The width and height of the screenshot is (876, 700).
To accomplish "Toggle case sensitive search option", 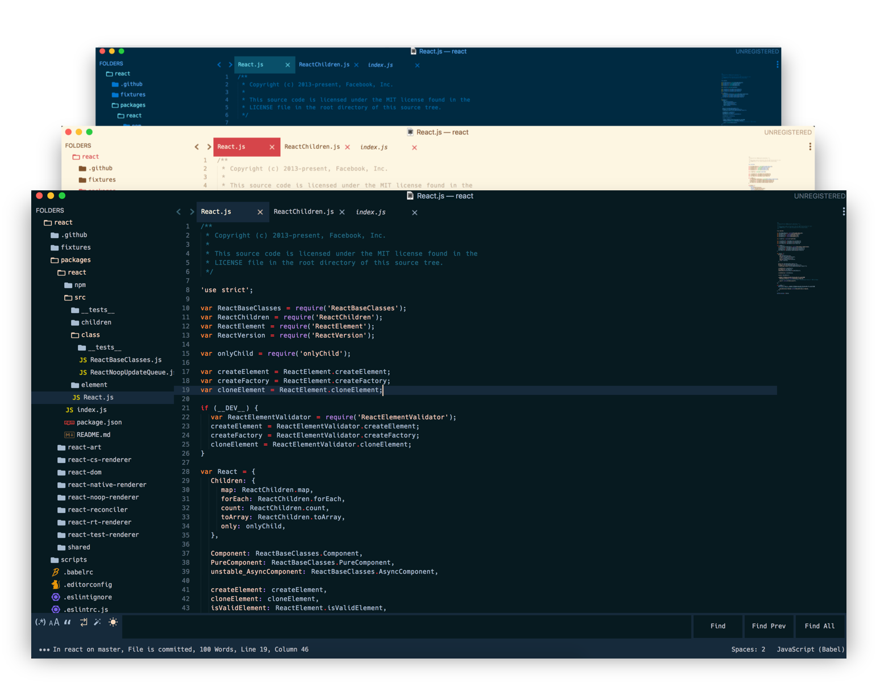I will tap(54, 622).
